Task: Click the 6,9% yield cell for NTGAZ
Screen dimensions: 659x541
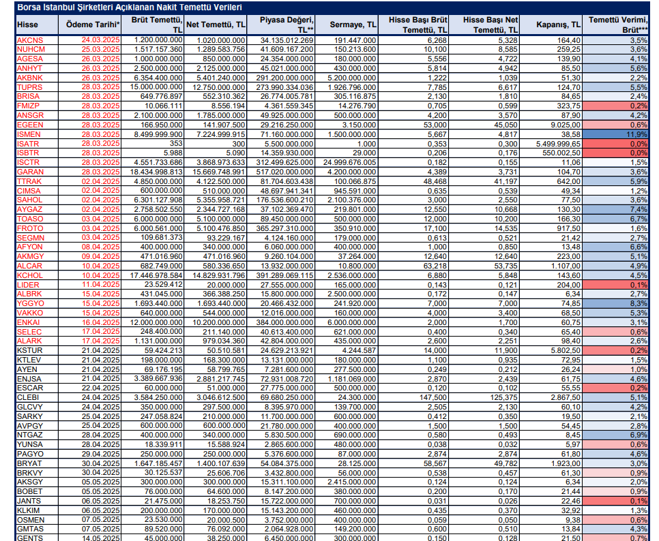Action: [x=616, y=435]
